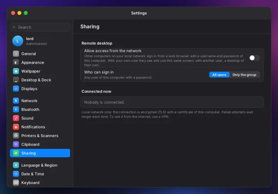Select All users sign-in option
This screenshot has height=194, width=278.
pyautogui.click(x=219, y=75)
